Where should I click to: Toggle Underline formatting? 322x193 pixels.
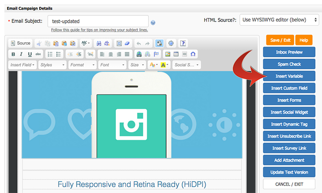[x=30, y=54]
